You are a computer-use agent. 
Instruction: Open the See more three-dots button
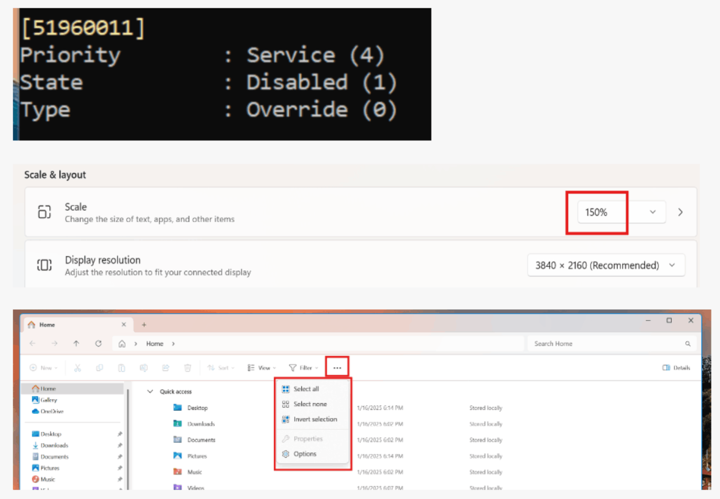point(337,368)
